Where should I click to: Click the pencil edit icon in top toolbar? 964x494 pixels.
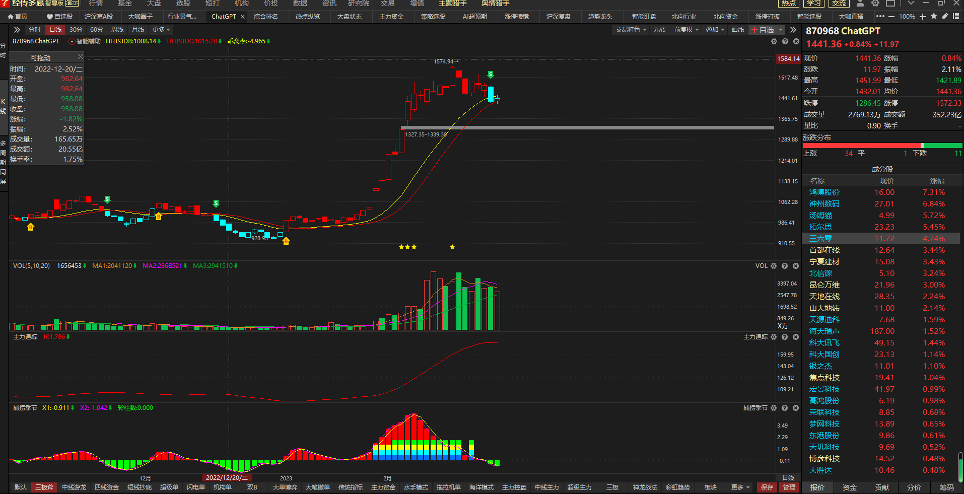(945, 16)
